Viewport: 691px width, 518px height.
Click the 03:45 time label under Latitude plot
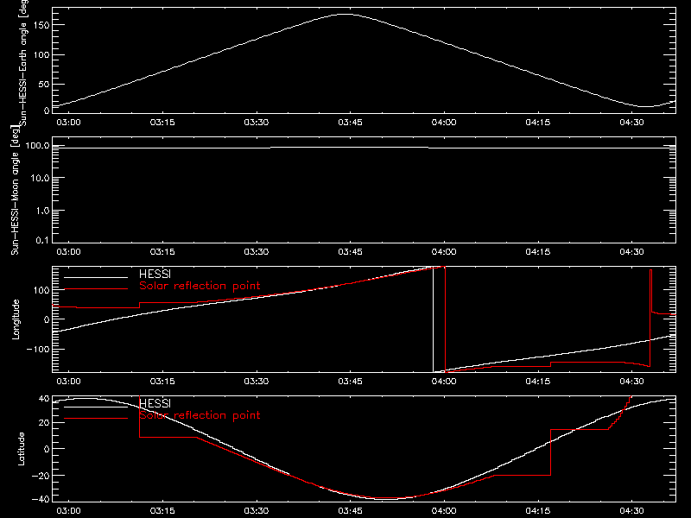(x=351, y=511)
